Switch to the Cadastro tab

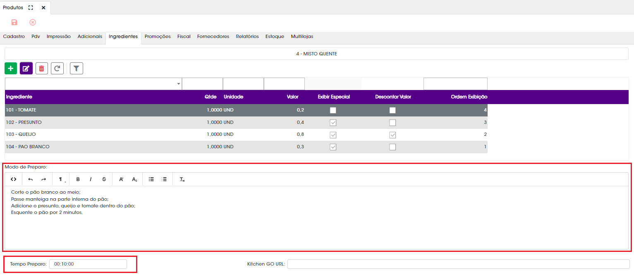14,36
